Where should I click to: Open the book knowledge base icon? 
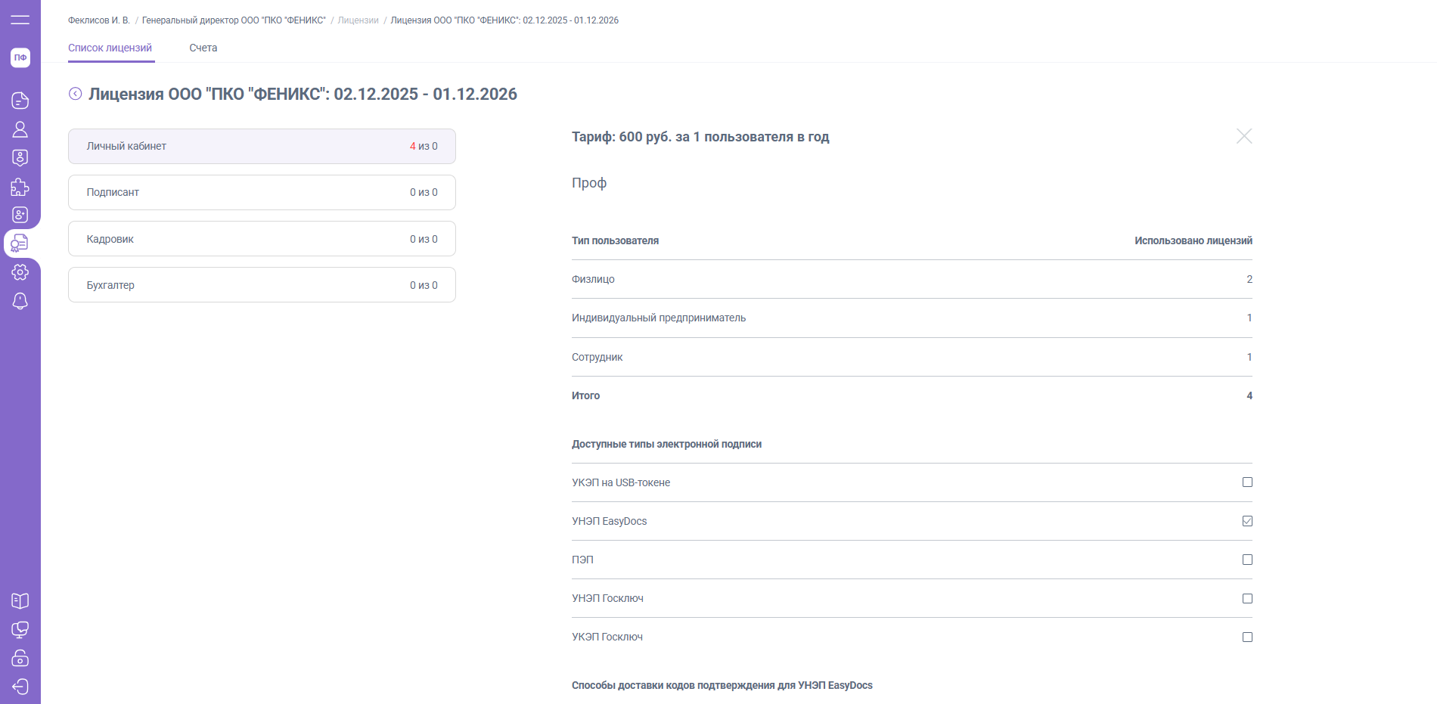pyautogui.click(x=20, y=601)
